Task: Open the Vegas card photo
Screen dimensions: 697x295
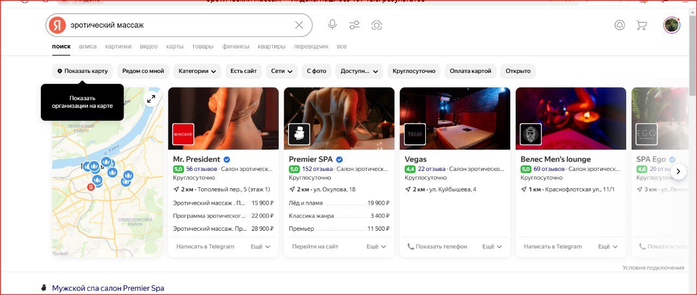Action: [x=455, y=118]
